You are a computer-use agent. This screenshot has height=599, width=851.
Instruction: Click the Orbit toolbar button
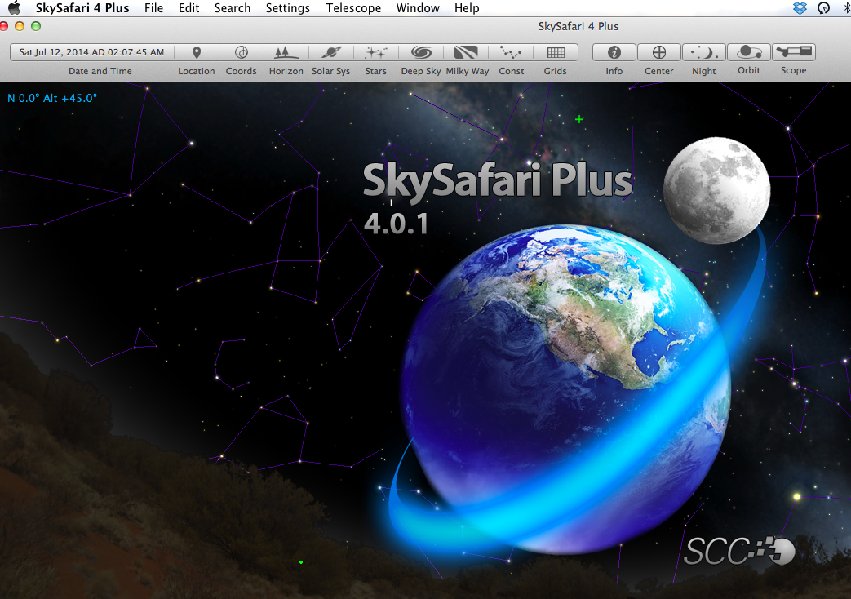click(x=749, y=52)
